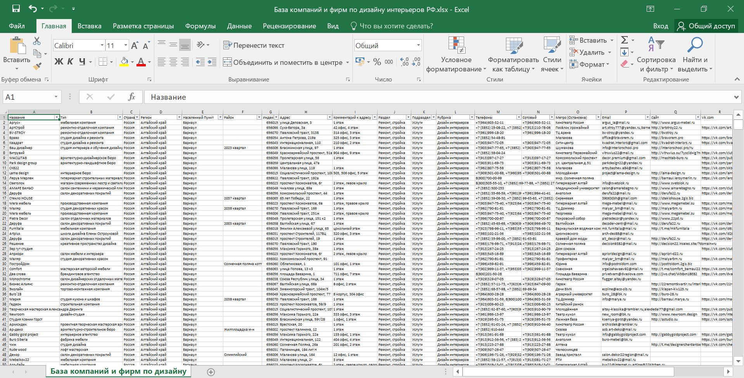The width and height of the screenshot is (744, 378).
Task: Switch to Разметка страницы tab
Action: point(143,26)
